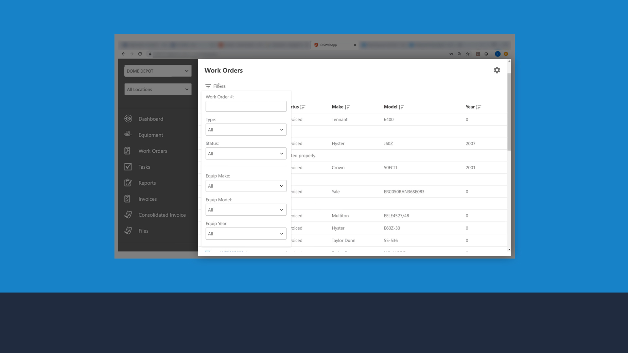Click the site lock icon
Image resolution: width=628 pixels, height=353 pixels.
[150, 54]
